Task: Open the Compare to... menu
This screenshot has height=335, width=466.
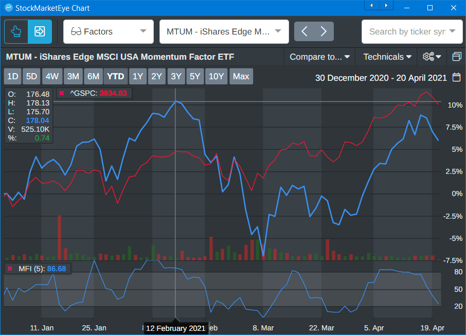Action: tap(319, 57)
